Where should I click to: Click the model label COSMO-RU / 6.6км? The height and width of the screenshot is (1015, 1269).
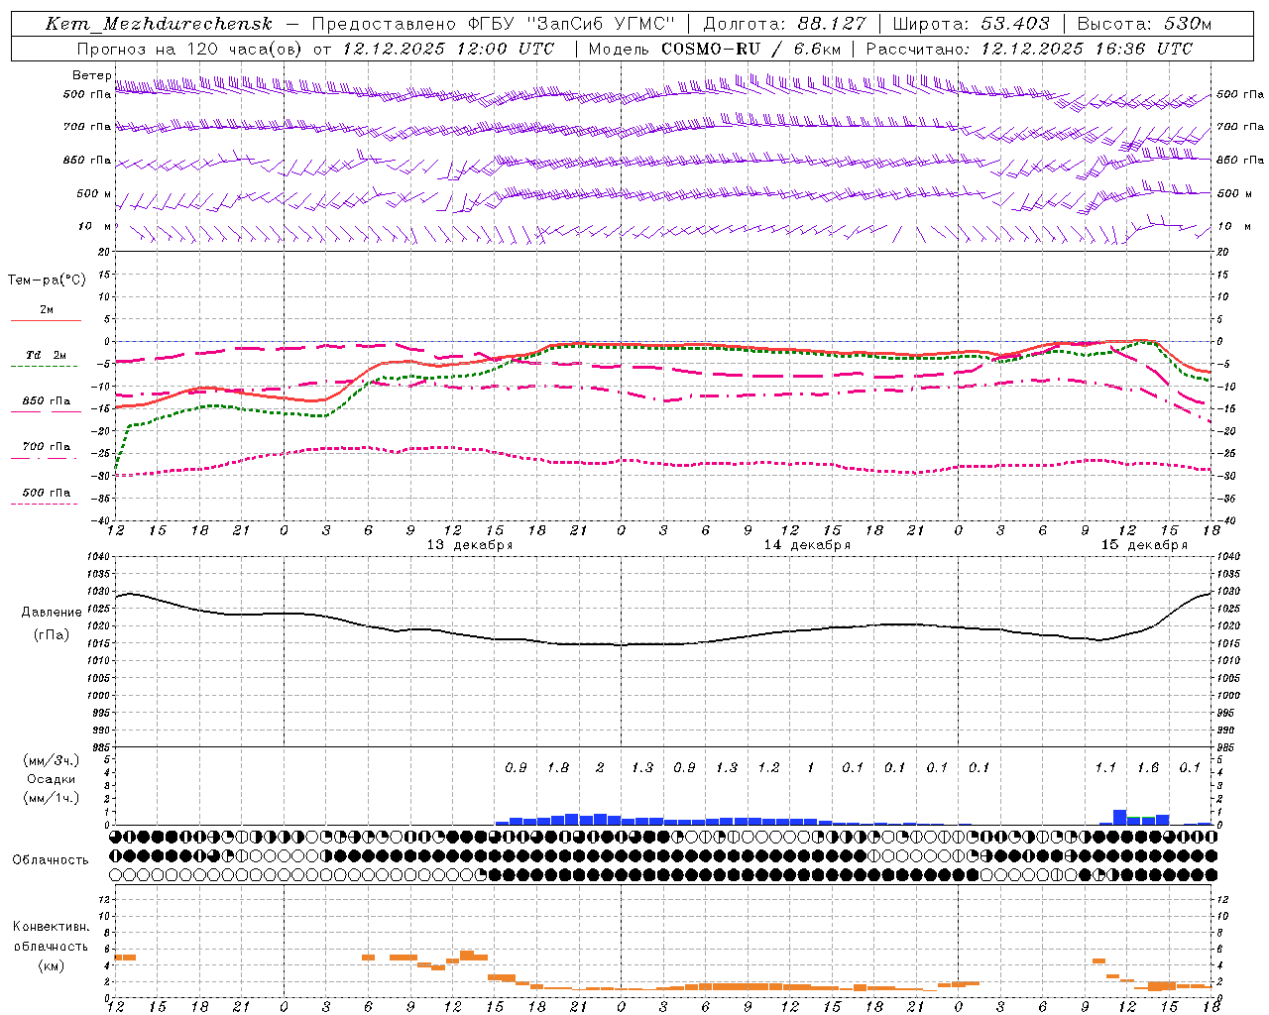pos(750,49)
